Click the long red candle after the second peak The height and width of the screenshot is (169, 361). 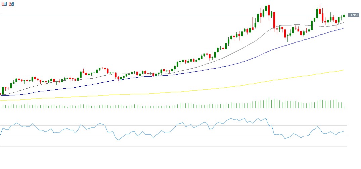[322, 17]
